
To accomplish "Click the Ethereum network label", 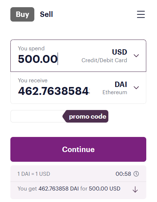I will click(115, 92).
